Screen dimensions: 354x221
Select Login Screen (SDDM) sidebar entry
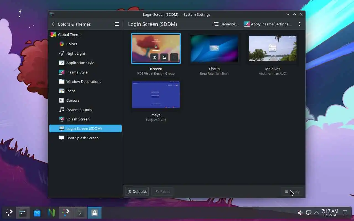coord(85,128)
